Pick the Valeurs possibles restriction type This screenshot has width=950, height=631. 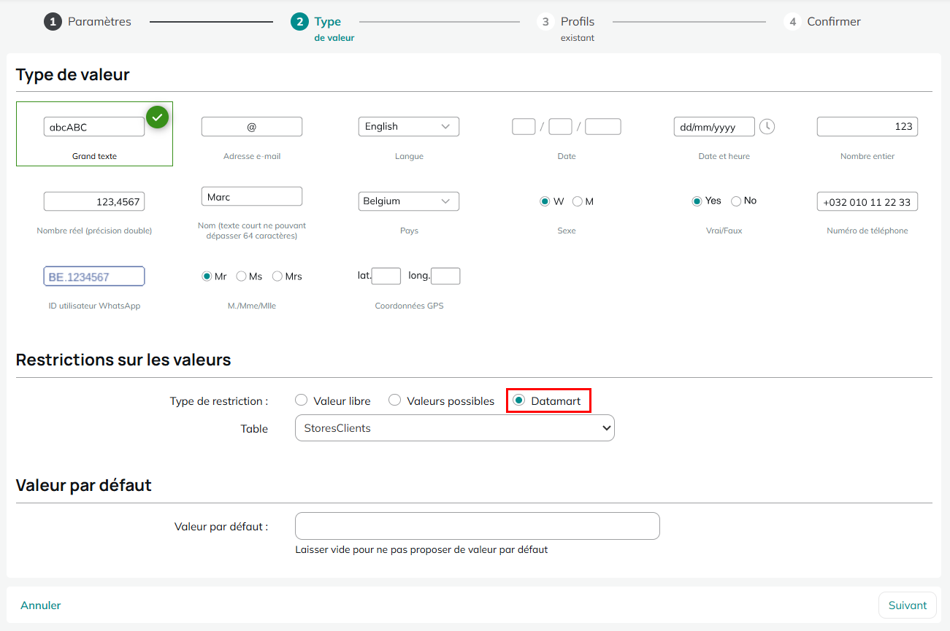pyautogui.click(x=394, y=400)
